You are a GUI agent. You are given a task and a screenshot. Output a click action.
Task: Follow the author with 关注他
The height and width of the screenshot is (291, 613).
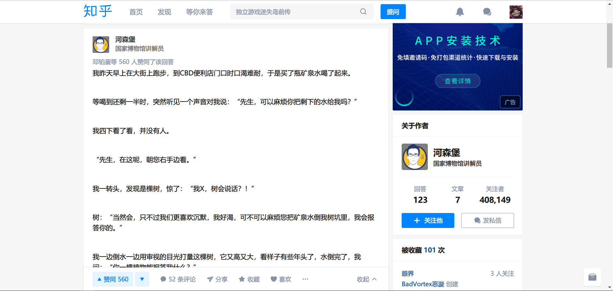click(428, 220)
